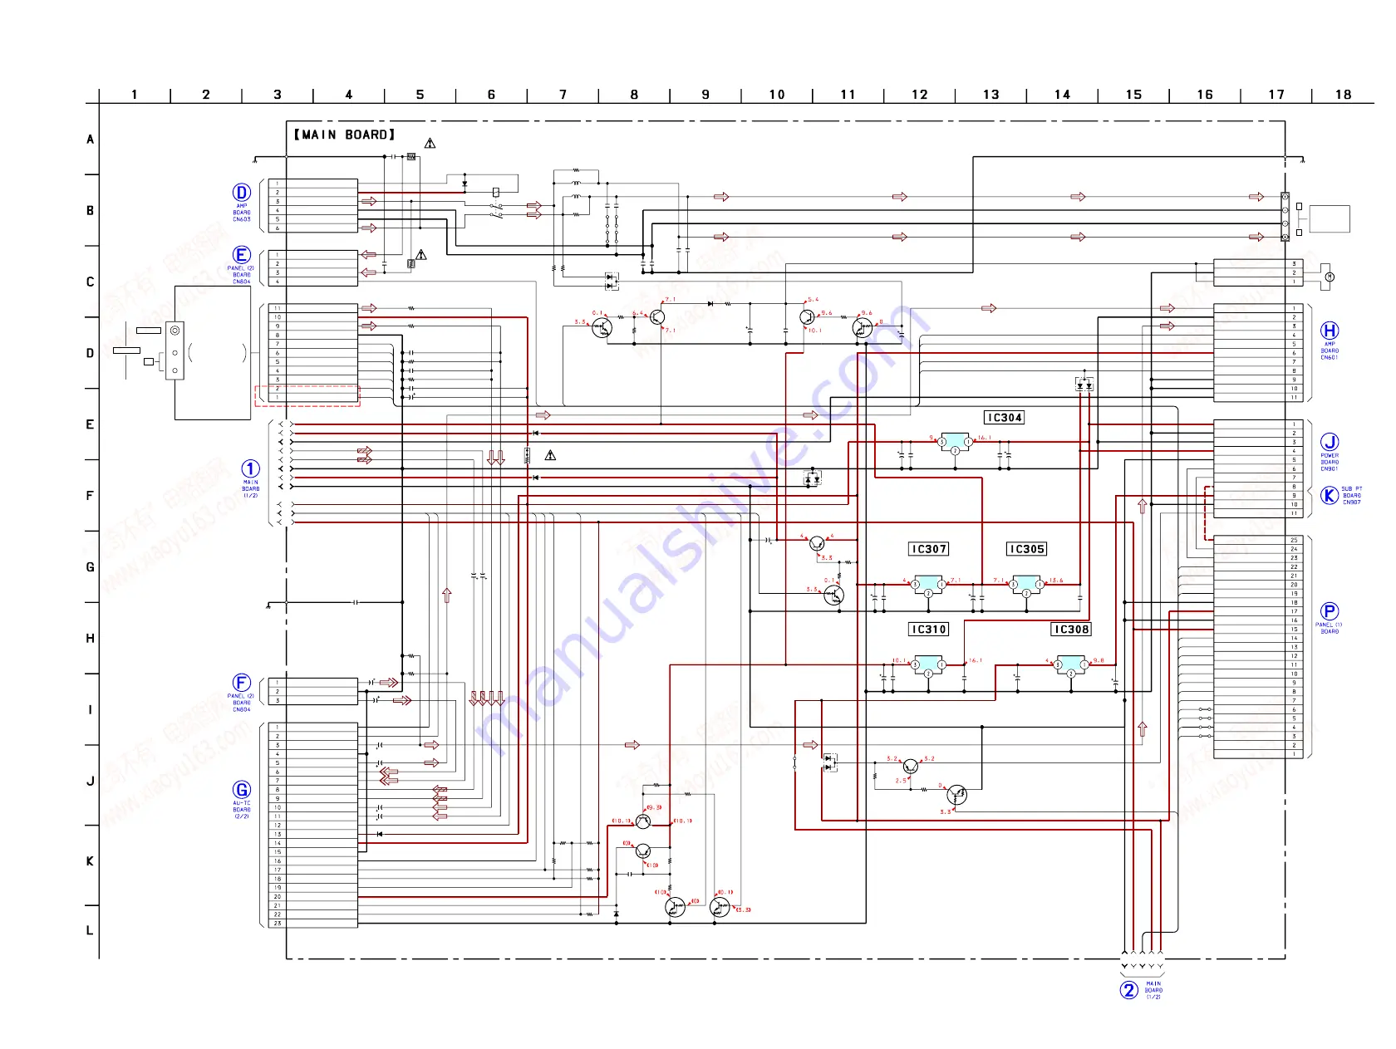1396x1049 pixels.
Task: Select the circled K connector marker
Action: (x=1330, y=496)
